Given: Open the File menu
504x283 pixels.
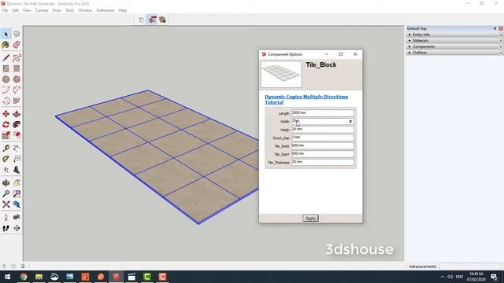Looking at the screenshot, I should tap(5, 10).
